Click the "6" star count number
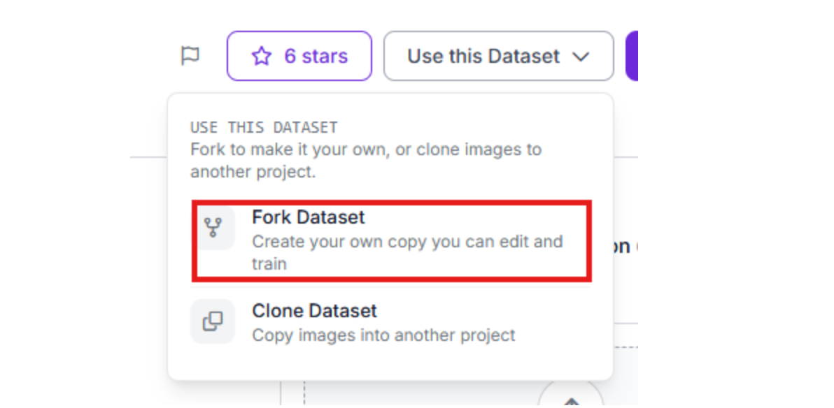834x408 pixels. pos(290,56)
